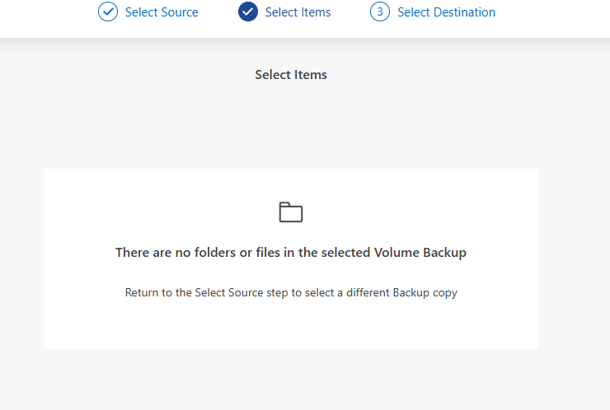Click the gray area right of the heading
610x410 pixels.
tap(462, 75)
